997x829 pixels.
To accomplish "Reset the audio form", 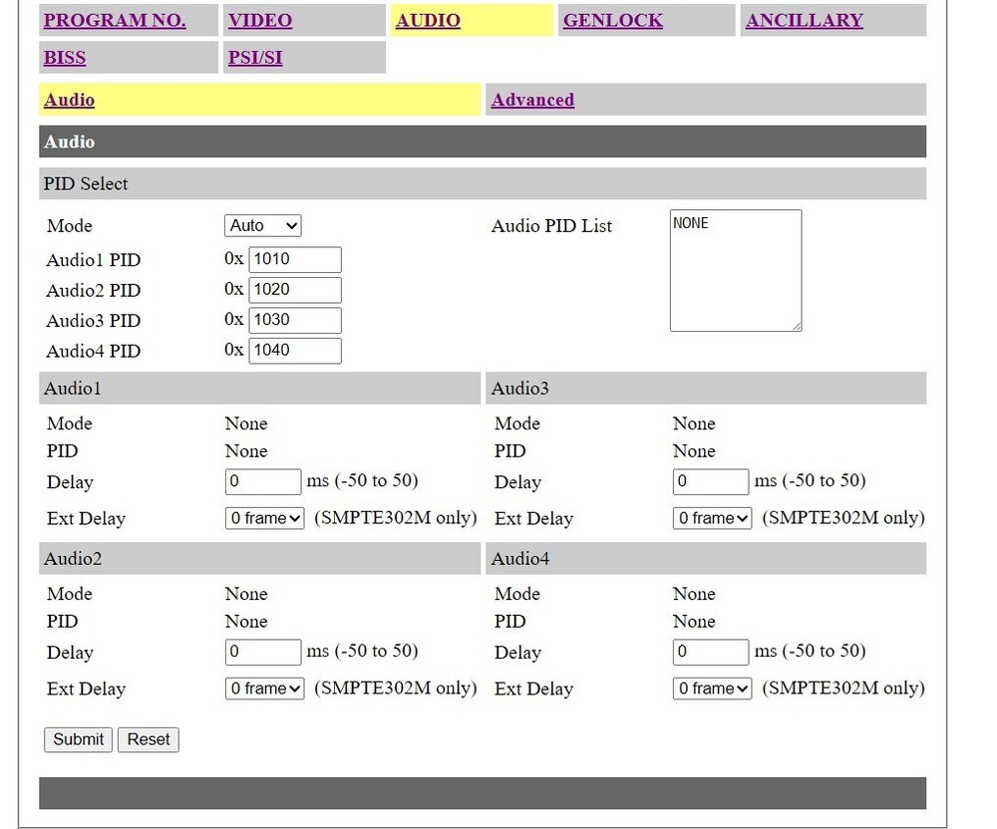I will click(x=149, y=739).
